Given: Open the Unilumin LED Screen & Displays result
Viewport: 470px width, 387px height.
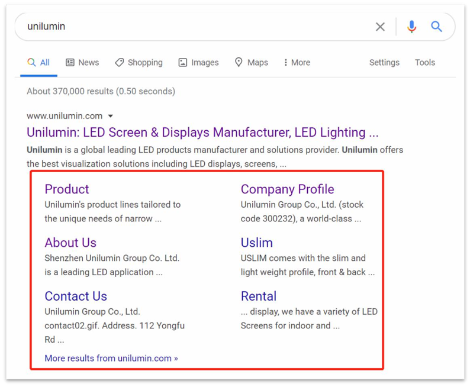Looking at the screenshot, I should click(x=202, y=133).
